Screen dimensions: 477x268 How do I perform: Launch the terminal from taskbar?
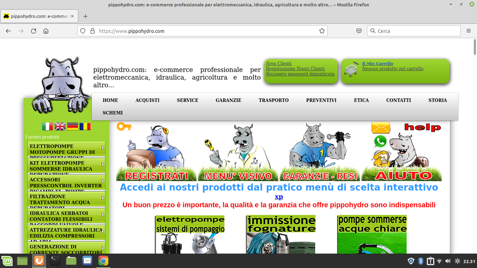[55, 261]
